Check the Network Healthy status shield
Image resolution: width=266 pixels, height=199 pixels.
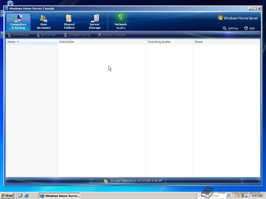121,17
